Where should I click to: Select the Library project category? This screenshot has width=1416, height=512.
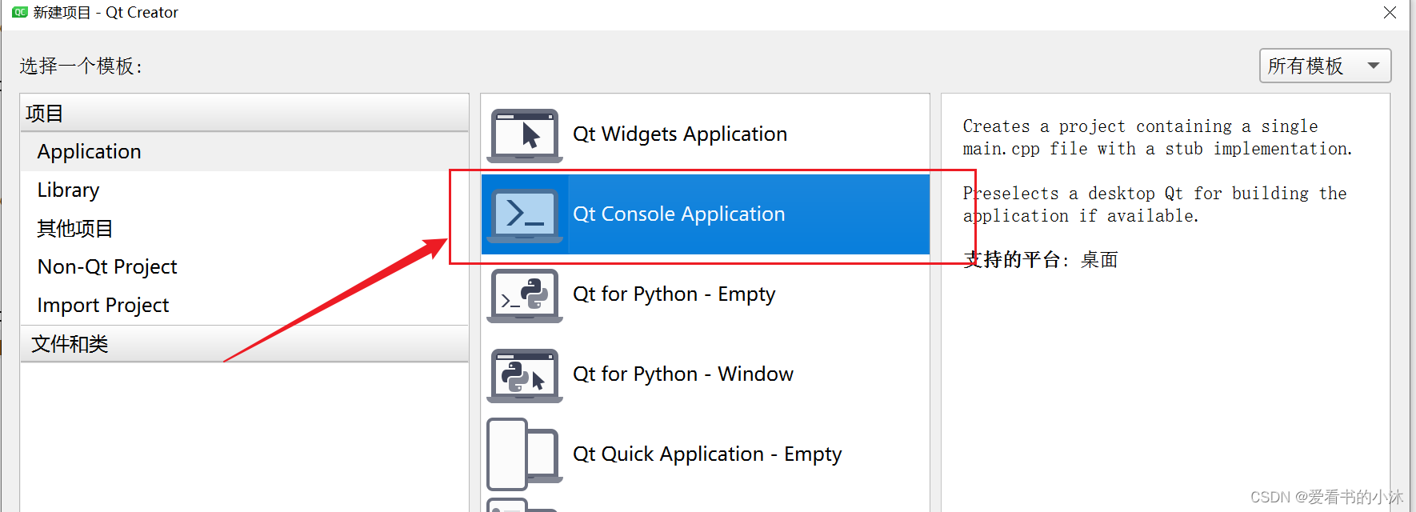[245, 190]
